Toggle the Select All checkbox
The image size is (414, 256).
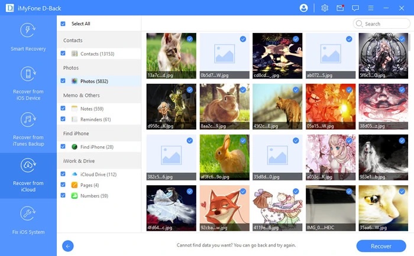coord(63,24)
